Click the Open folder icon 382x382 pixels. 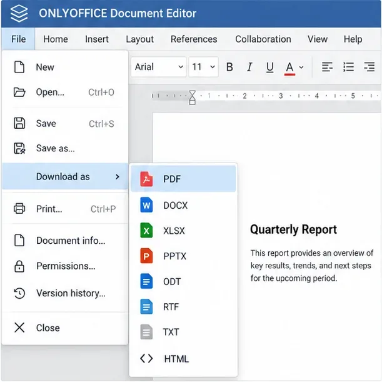pos(19,93)
